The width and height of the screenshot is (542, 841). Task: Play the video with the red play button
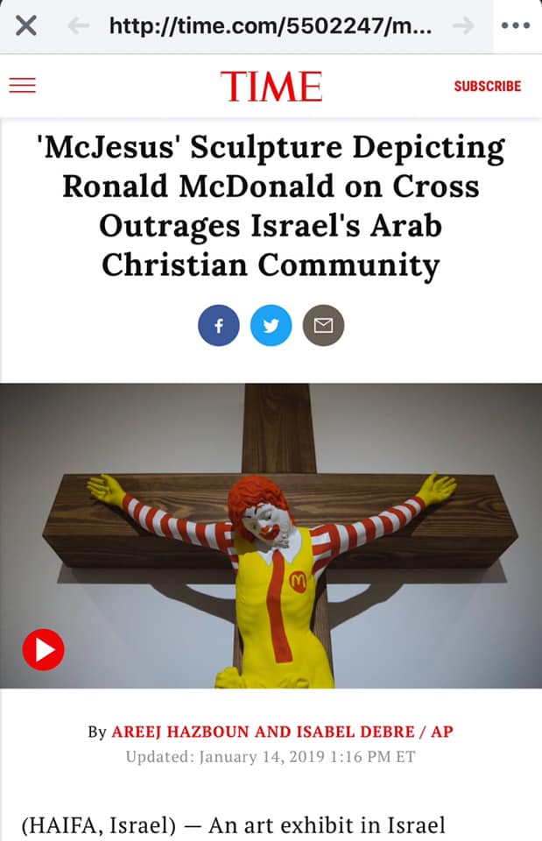pos(44,649)
